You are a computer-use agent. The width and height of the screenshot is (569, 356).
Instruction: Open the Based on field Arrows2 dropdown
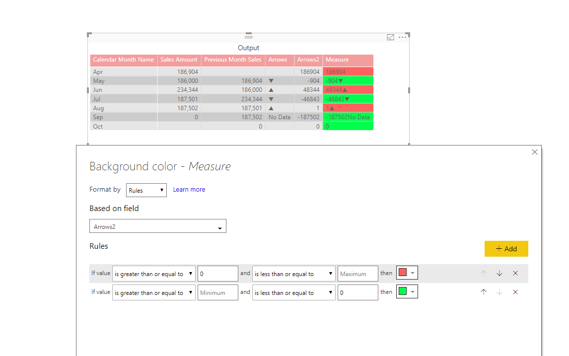click(158, 226)
